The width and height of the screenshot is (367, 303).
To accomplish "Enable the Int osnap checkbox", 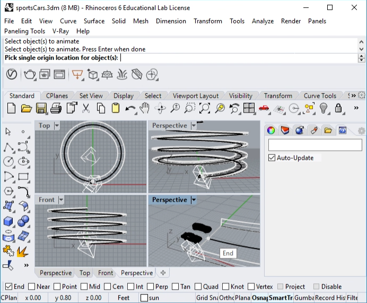I will pyautogui.click(x=131, y=287).
